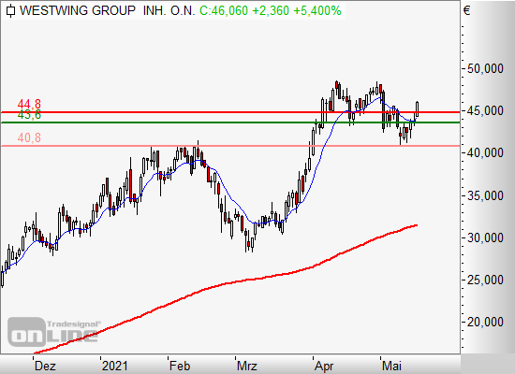Click the euro currency symbol

coord(467,11)
